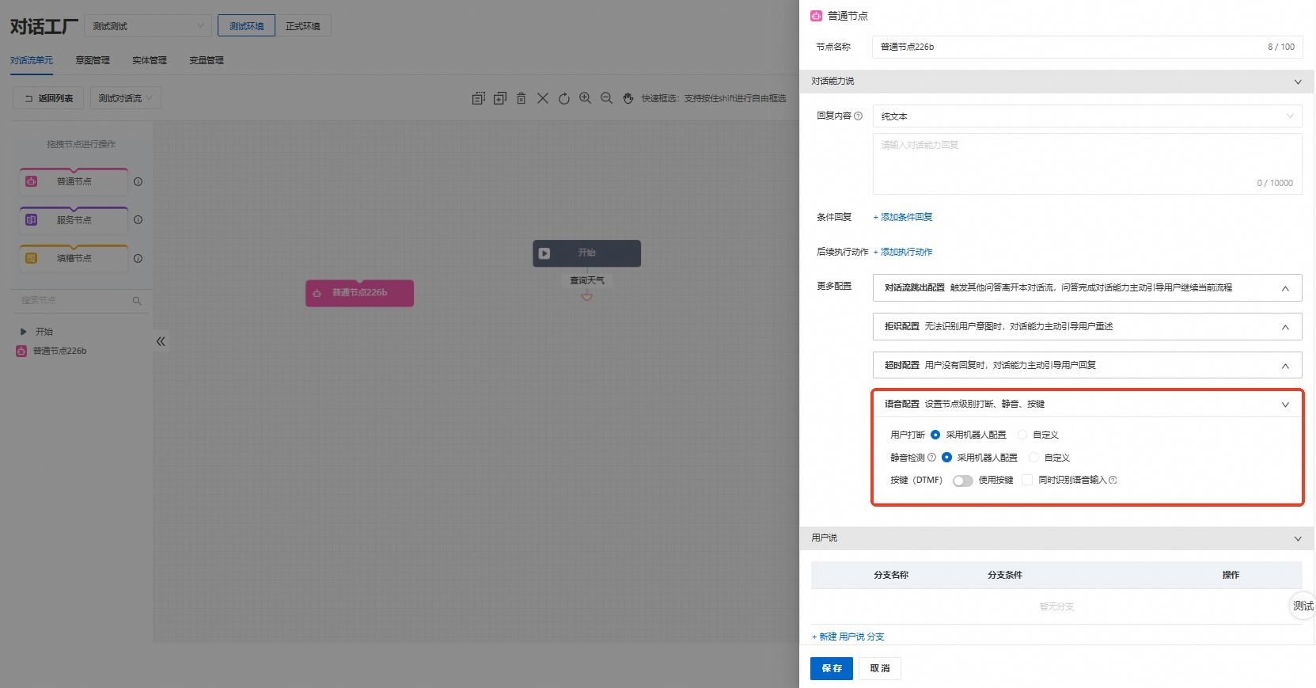Viewport: 1316px width, 688px height.
Task: Click the pink 普通节点 palette icon
Action: (x=31, y=181)
